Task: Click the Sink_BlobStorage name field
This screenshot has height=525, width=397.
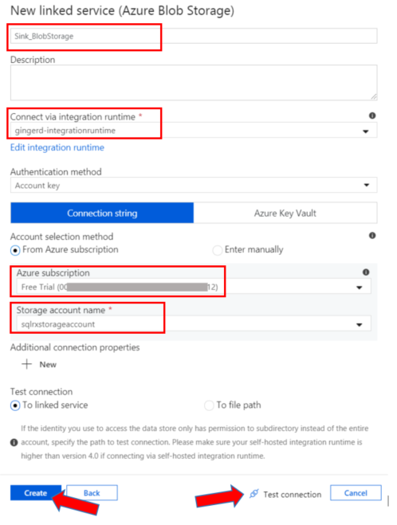Action: [194, 36]
